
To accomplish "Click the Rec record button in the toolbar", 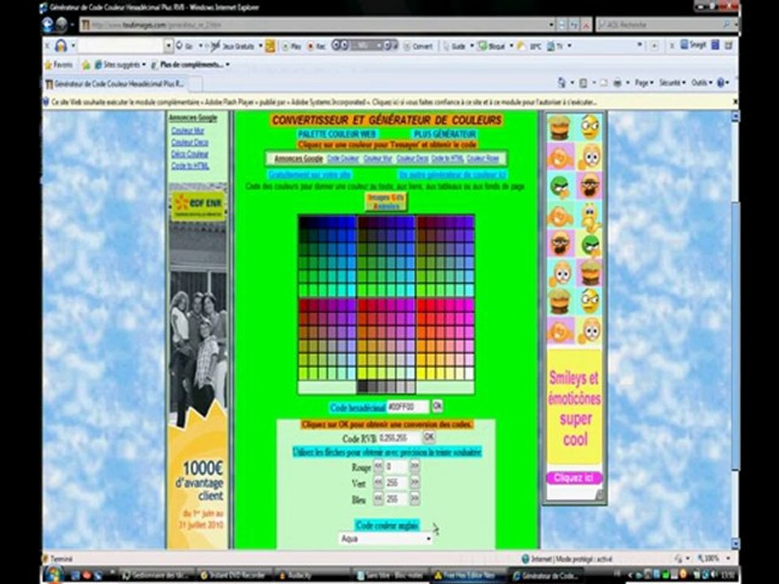I will pos(316,46).
